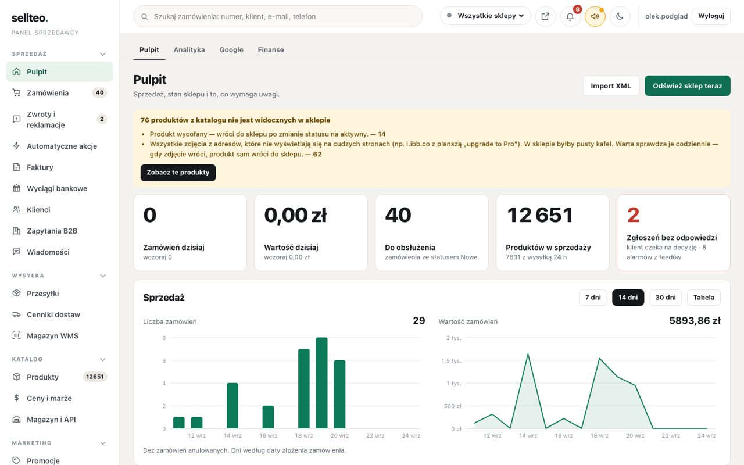Click the Zapytania B2B building icon
The image size is (744, 465).
tap(16, 231)
